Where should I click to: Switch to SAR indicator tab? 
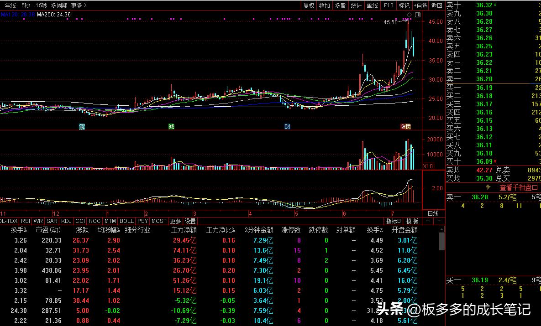[52, 221]
